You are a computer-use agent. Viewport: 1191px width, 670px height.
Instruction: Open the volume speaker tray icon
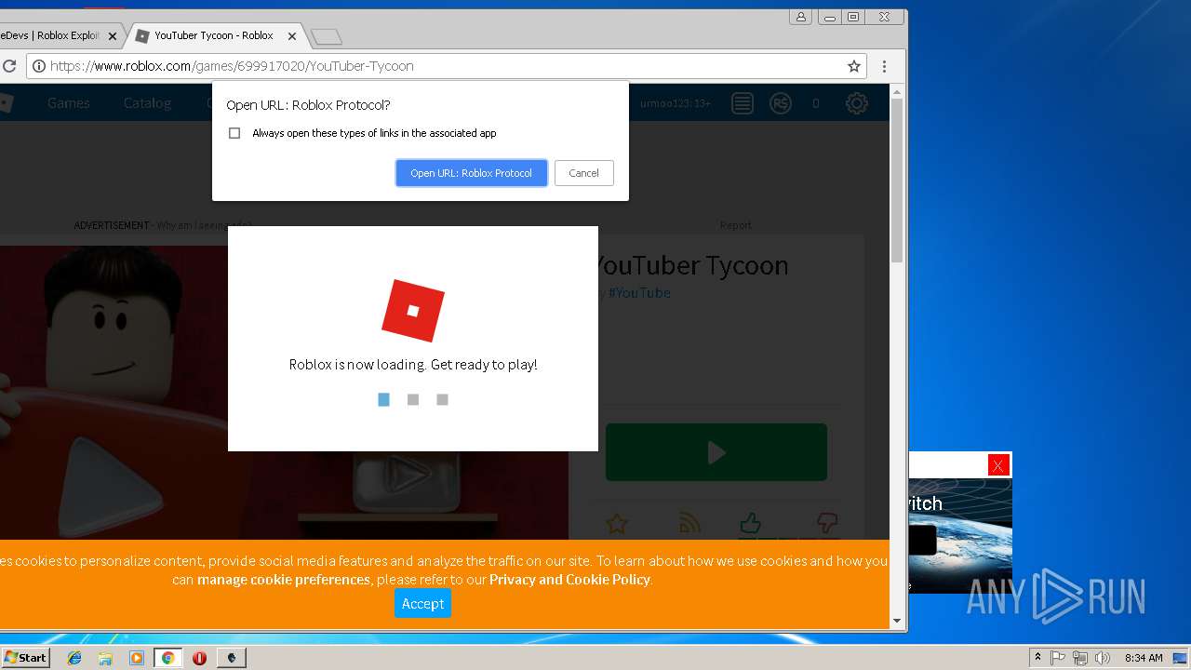tap(1103, 658)
